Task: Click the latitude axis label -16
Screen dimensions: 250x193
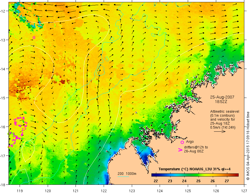Action: (3, 127)
